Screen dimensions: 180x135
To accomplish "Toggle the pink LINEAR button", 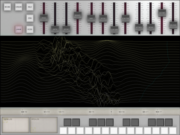I will tap(19, 30).
